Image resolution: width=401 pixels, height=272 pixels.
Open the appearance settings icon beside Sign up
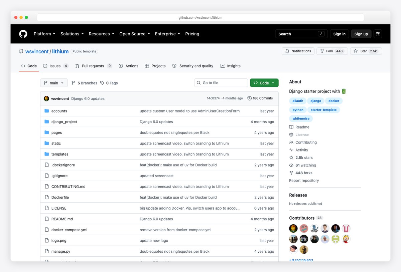coord(378,34)
